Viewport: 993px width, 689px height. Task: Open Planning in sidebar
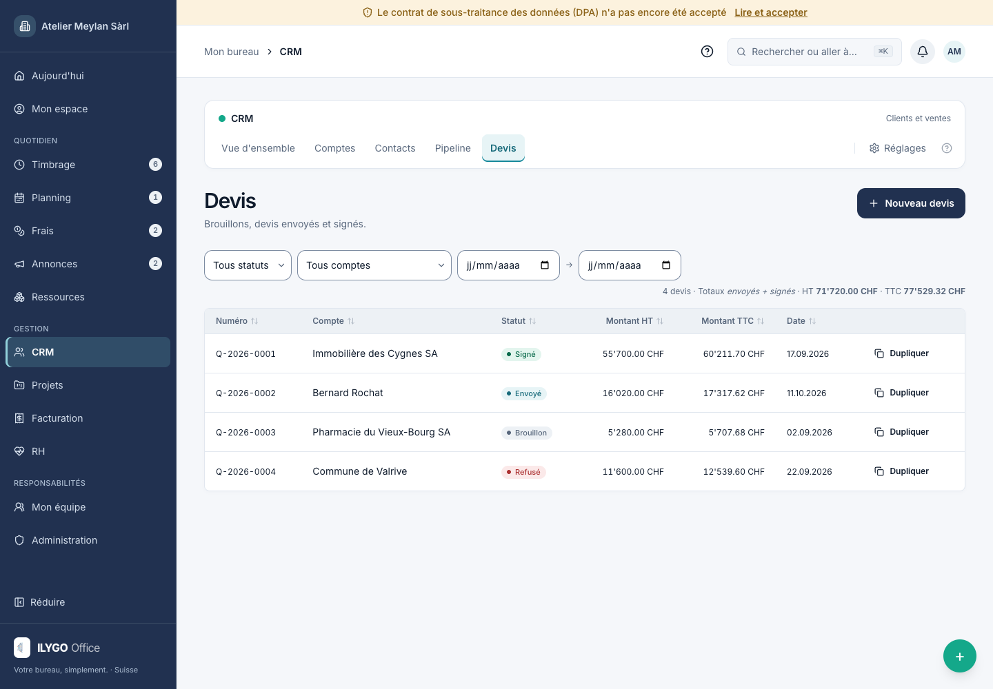point(88,198)
